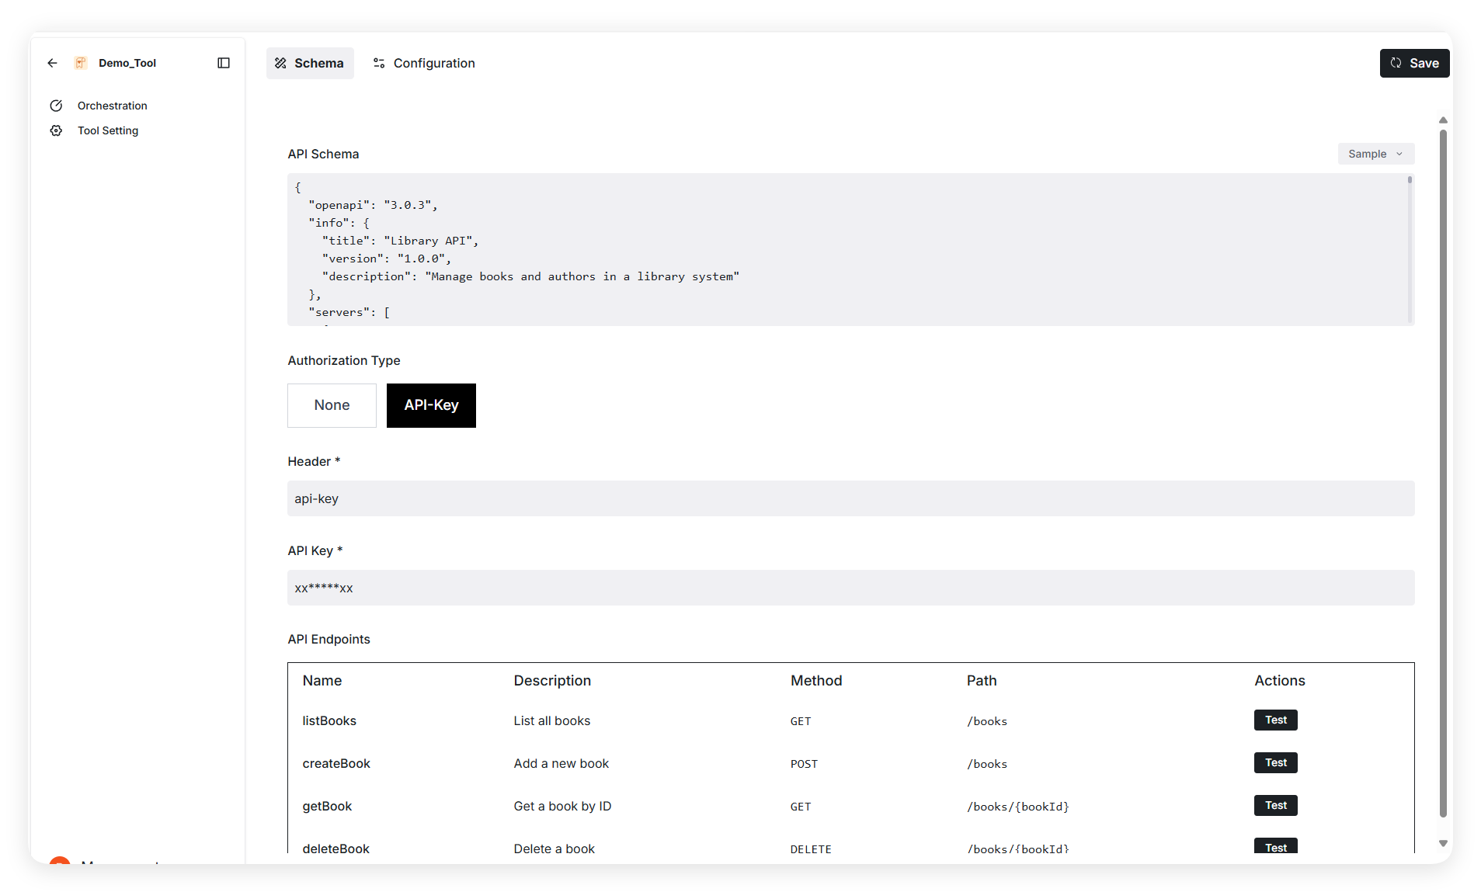The image size is (1481, 892).
Task: Open Tool Setting in the sidebar
Action: click(x=108, y=130)
